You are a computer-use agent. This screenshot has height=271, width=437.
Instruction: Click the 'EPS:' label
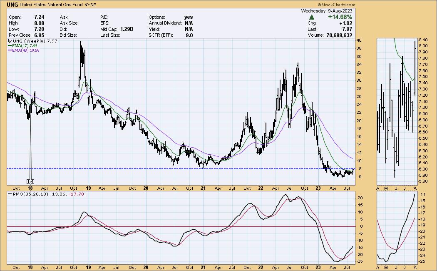[x=105, y=23]
